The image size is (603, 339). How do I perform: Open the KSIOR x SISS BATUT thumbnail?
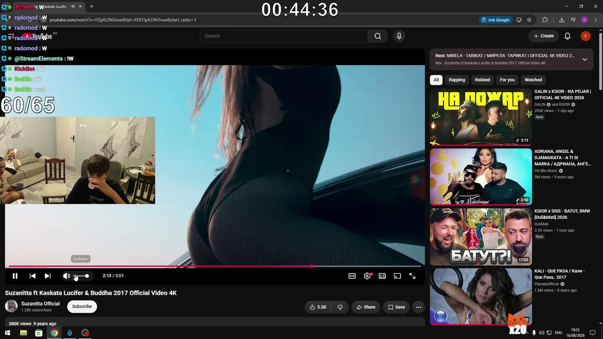[x=481, y=237]
